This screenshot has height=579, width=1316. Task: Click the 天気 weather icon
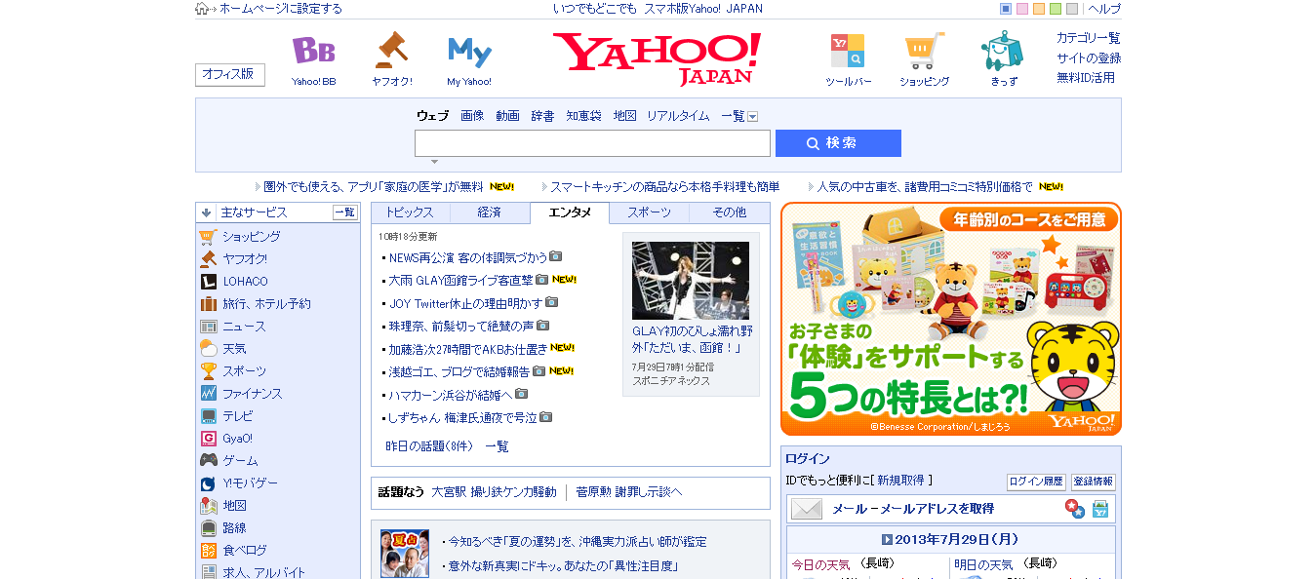pyautogui.click(x=208, y=349)
